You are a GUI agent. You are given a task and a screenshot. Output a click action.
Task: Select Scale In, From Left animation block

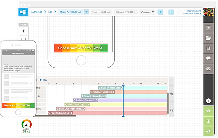point(111,88)
